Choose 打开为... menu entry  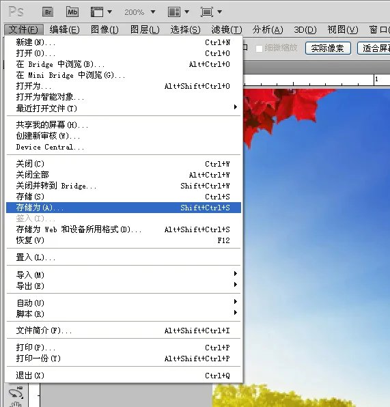pyautogui.click(x=124, y=86)
